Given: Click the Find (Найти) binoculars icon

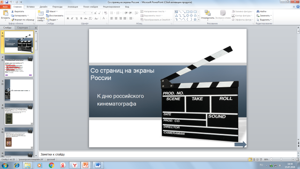Looking at the screenshot, I should click(258, 11).
